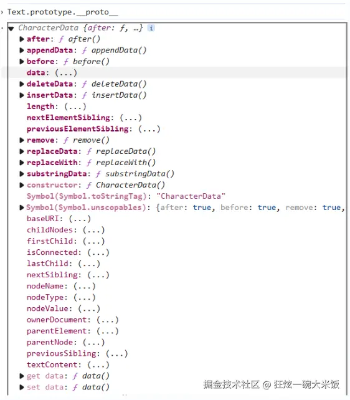350x400 pixels.
Task: Invoke the firstChild (...) getter
Action: point(93,241)
